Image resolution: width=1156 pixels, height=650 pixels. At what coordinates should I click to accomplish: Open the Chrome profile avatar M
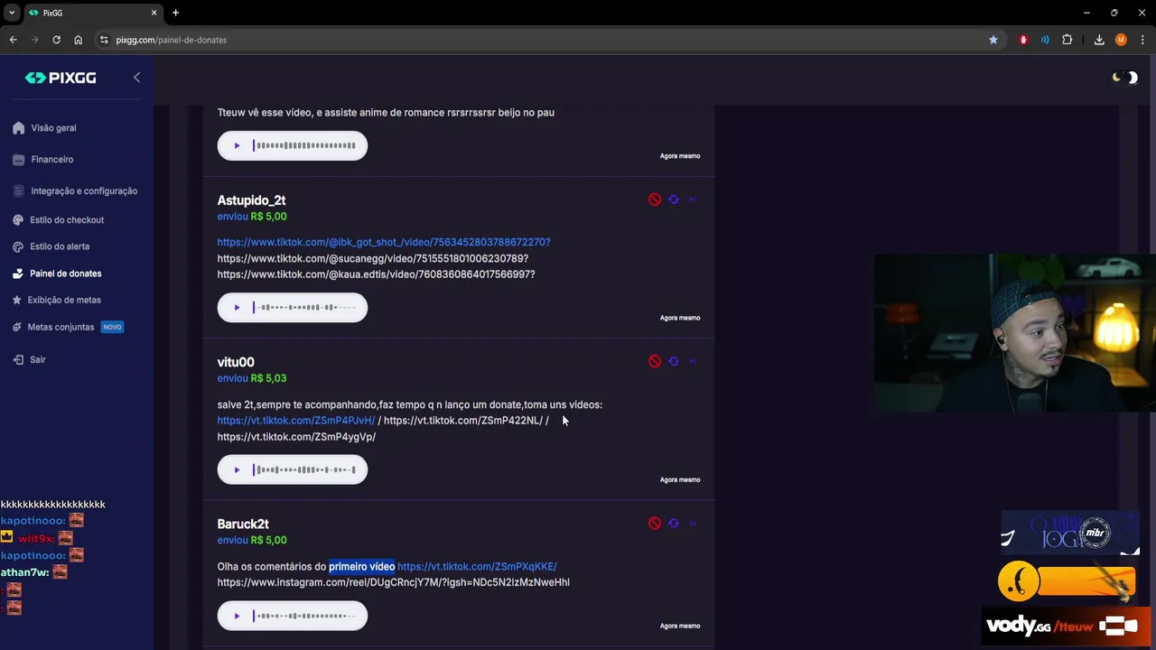[1121, 40]
